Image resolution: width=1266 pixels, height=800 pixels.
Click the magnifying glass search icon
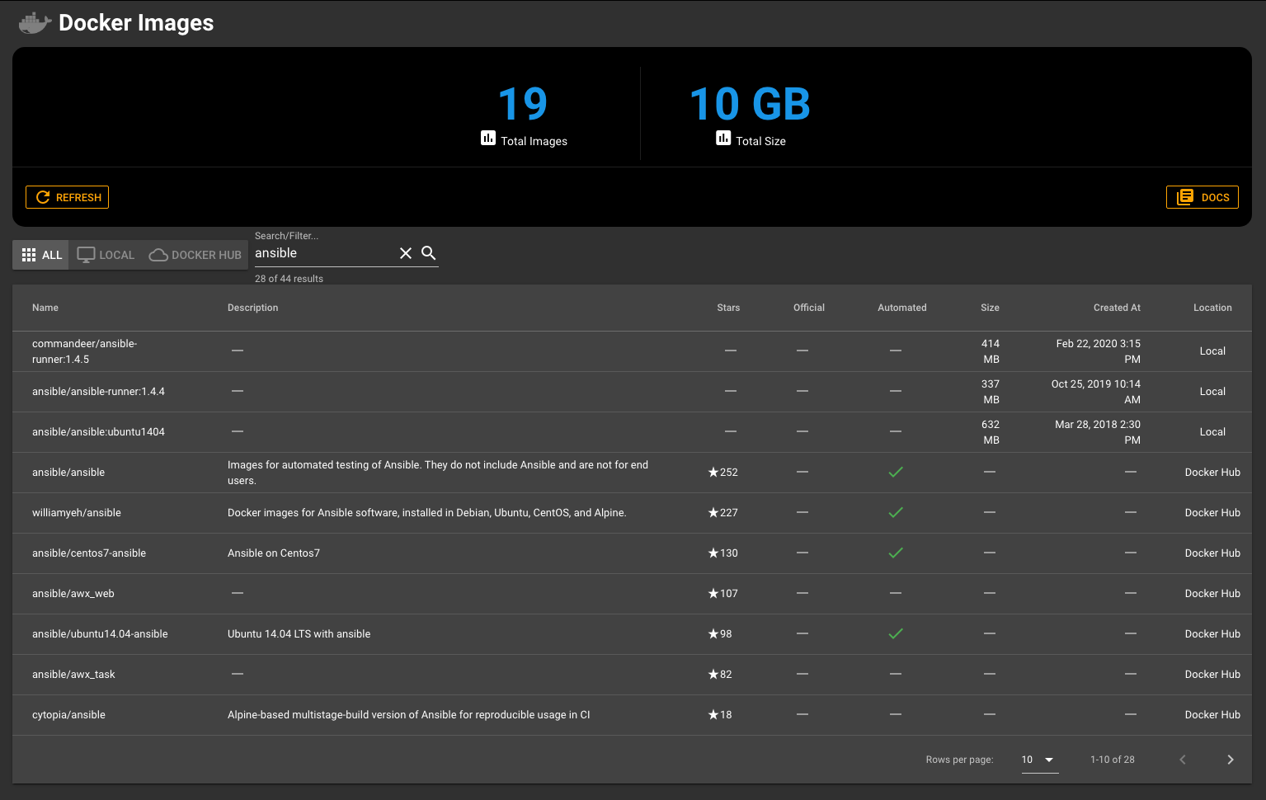[429, 252]
